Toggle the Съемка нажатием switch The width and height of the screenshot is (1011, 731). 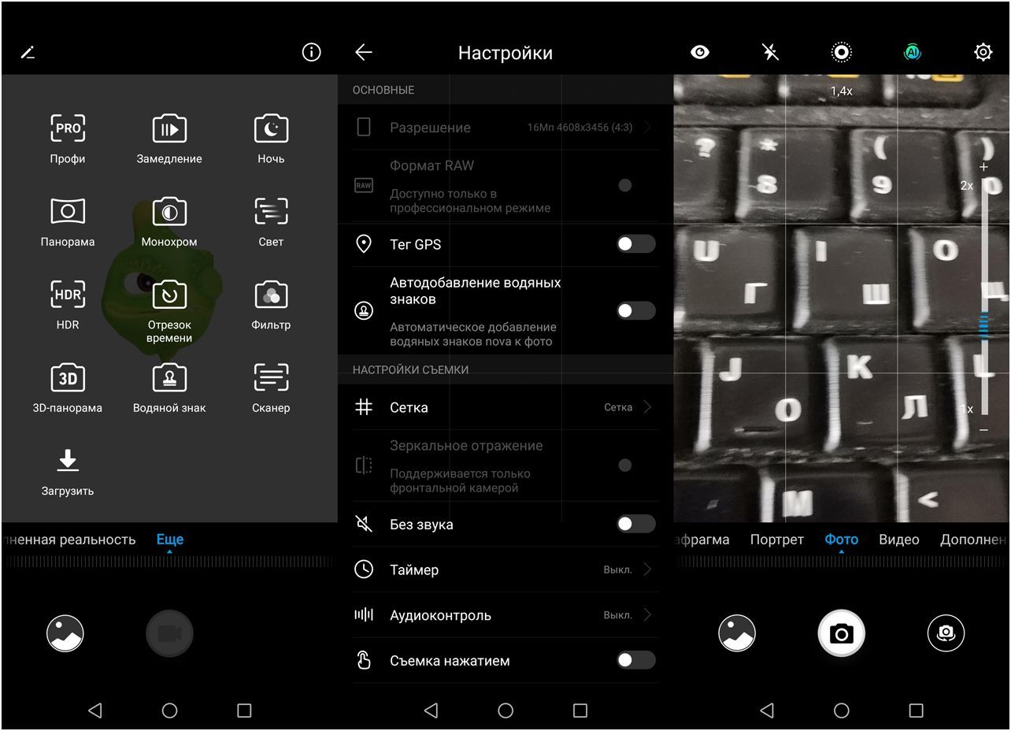click(635, 660)
